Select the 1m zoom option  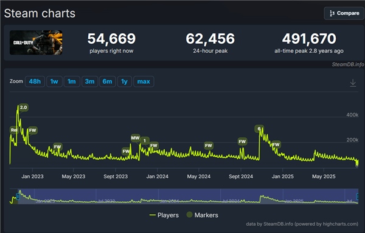[72, 81]
